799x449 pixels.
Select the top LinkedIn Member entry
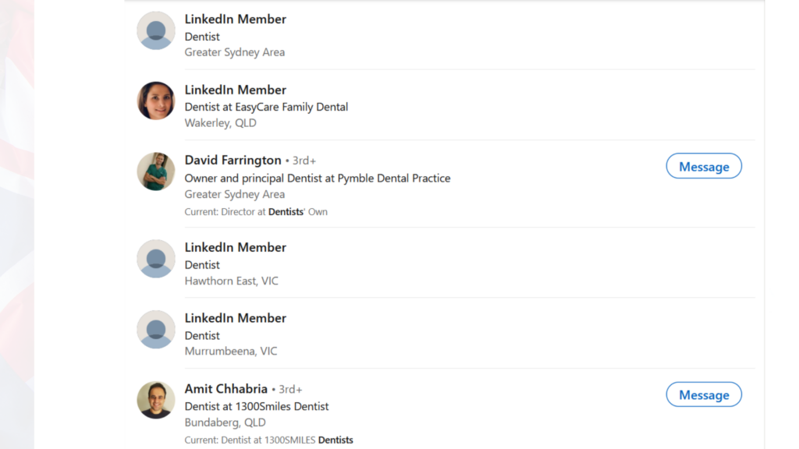tap(235, 19)
